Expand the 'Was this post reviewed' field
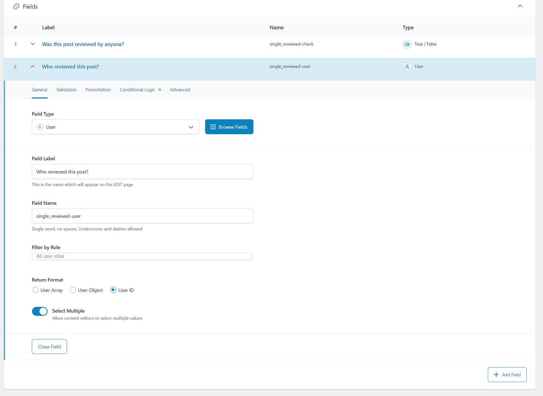This screenshot has width=543, height=396. (33, 44)
